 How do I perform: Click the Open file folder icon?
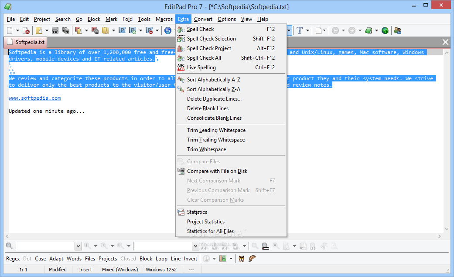[39, 30]
